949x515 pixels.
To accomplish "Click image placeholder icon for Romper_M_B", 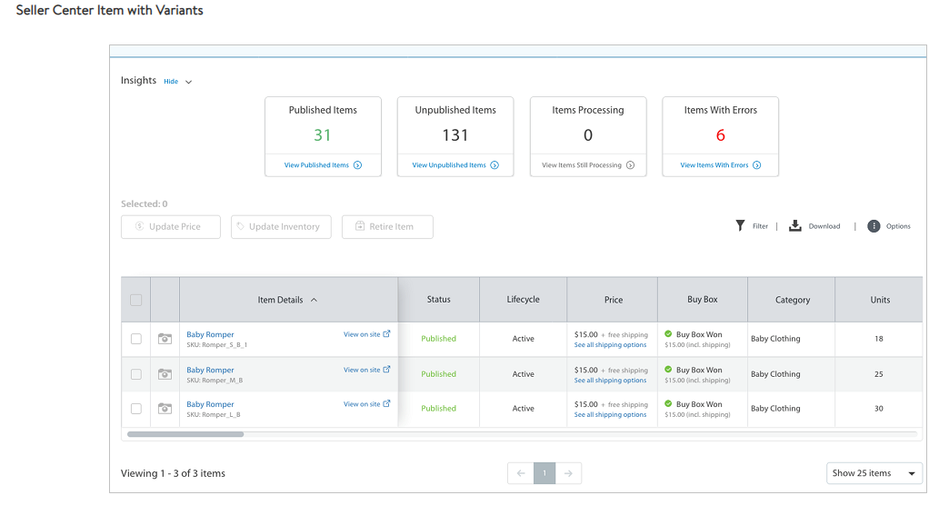I will point(165,374).
